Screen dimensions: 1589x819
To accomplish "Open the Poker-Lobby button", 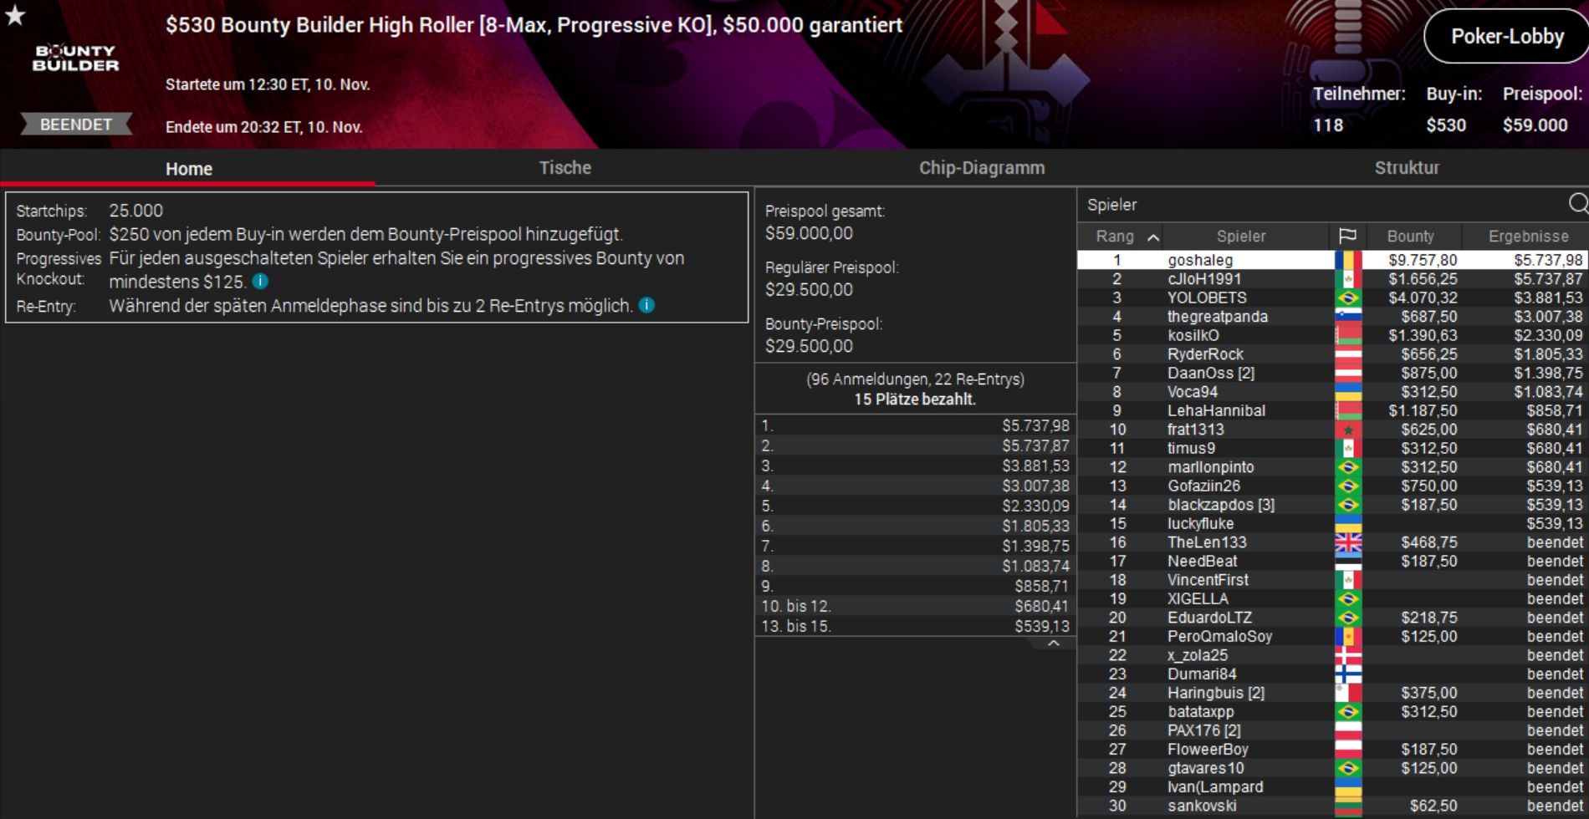I will pos(1507,37).
